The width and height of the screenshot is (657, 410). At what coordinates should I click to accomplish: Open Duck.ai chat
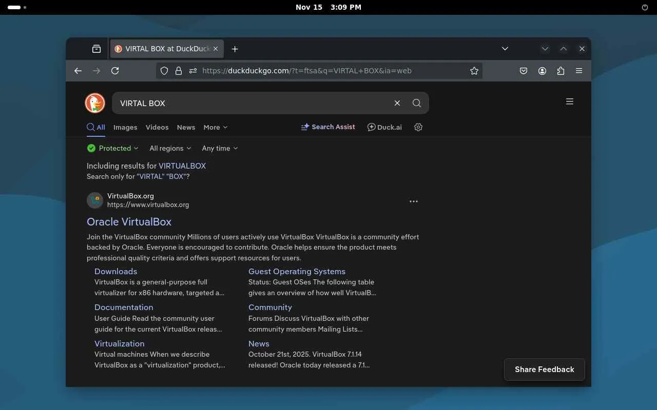[x=384, y=127]
